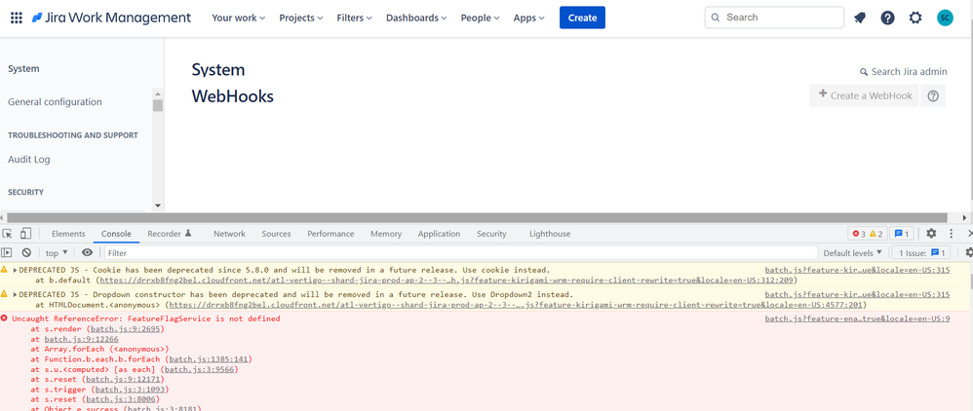Click the WebHooks help icon button
This screenshot has width=973, height=411.
pyautogui.click(x=933, y=96)
